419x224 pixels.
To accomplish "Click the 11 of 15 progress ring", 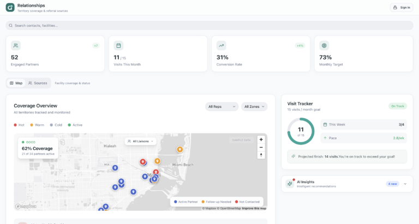I will point(301,131).
